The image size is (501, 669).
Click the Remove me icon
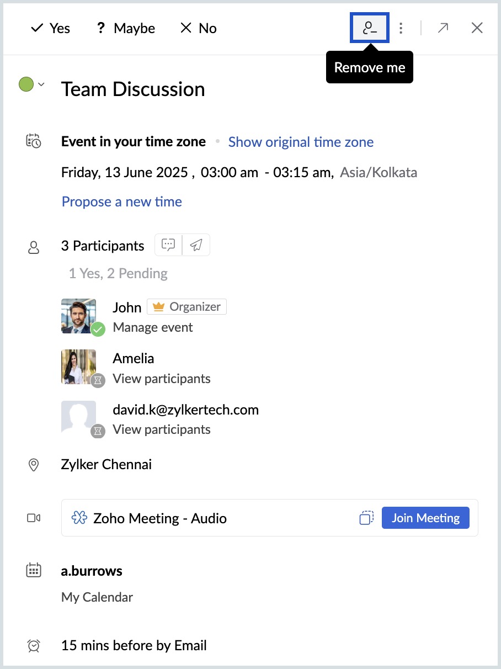pyautogui.click(x=370, y=28)
